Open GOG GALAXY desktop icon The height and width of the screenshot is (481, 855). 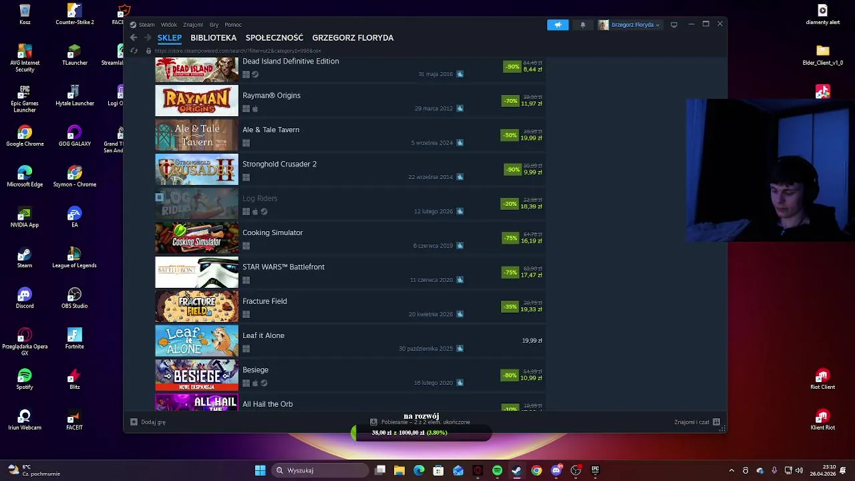[74, 136]
